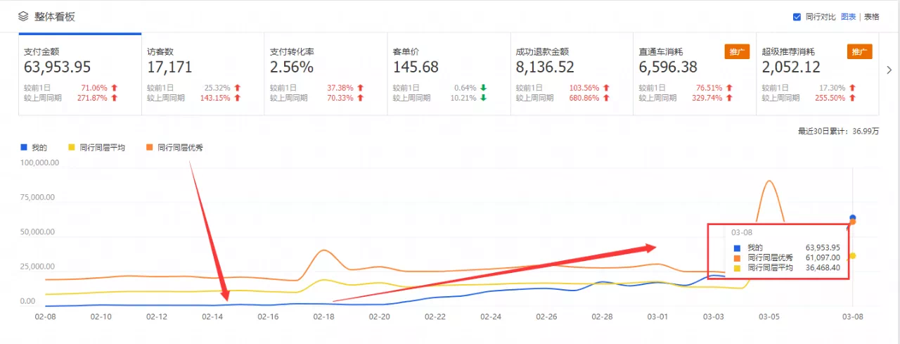Click the 329.74% up arrow icon

point(729,98)
